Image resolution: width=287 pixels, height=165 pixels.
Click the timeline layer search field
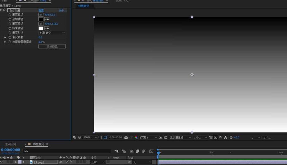pos(67,151)
